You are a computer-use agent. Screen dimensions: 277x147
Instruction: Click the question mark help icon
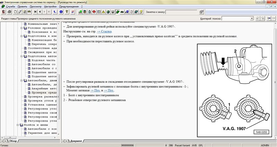point(67,12)
